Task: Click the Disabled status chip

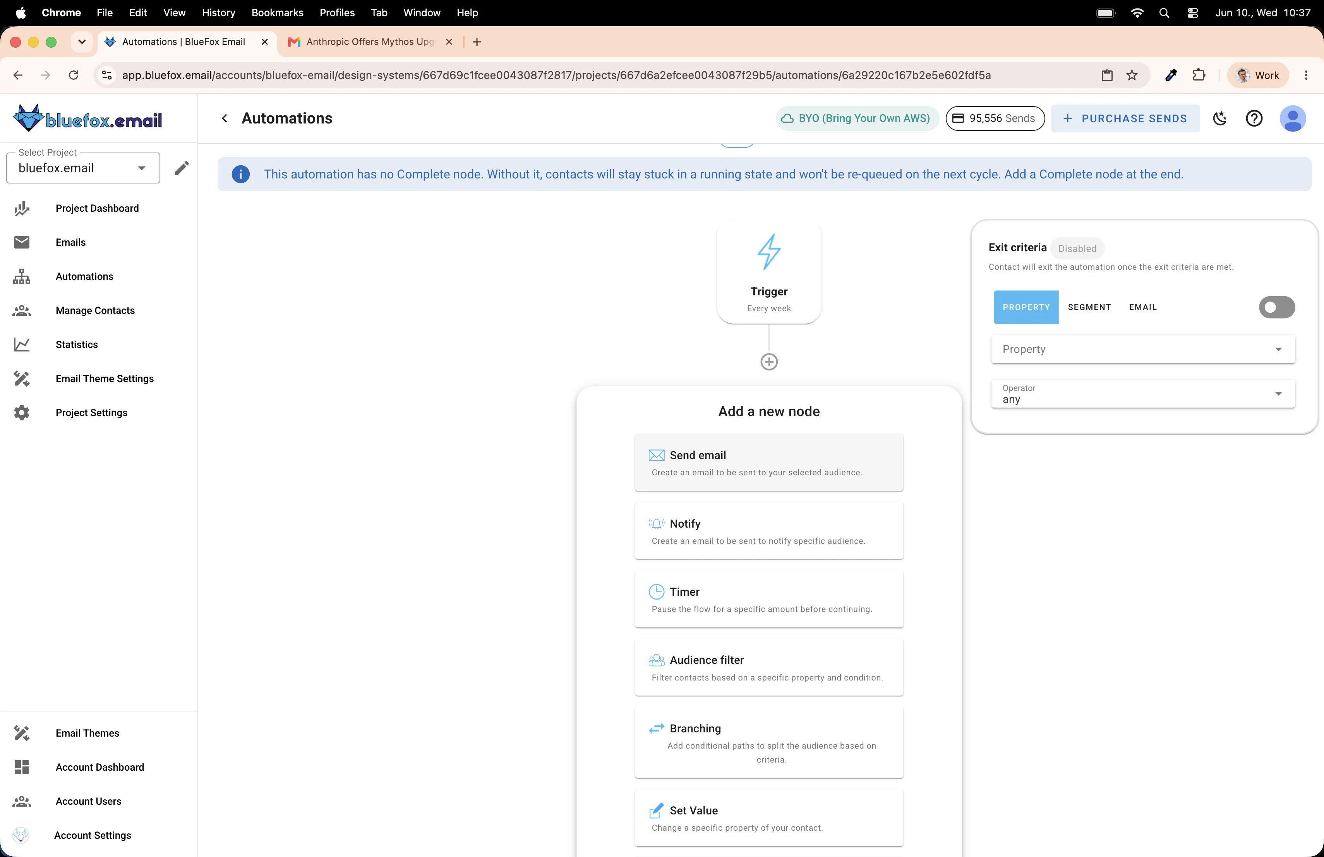Action: tap(1077, 249)
